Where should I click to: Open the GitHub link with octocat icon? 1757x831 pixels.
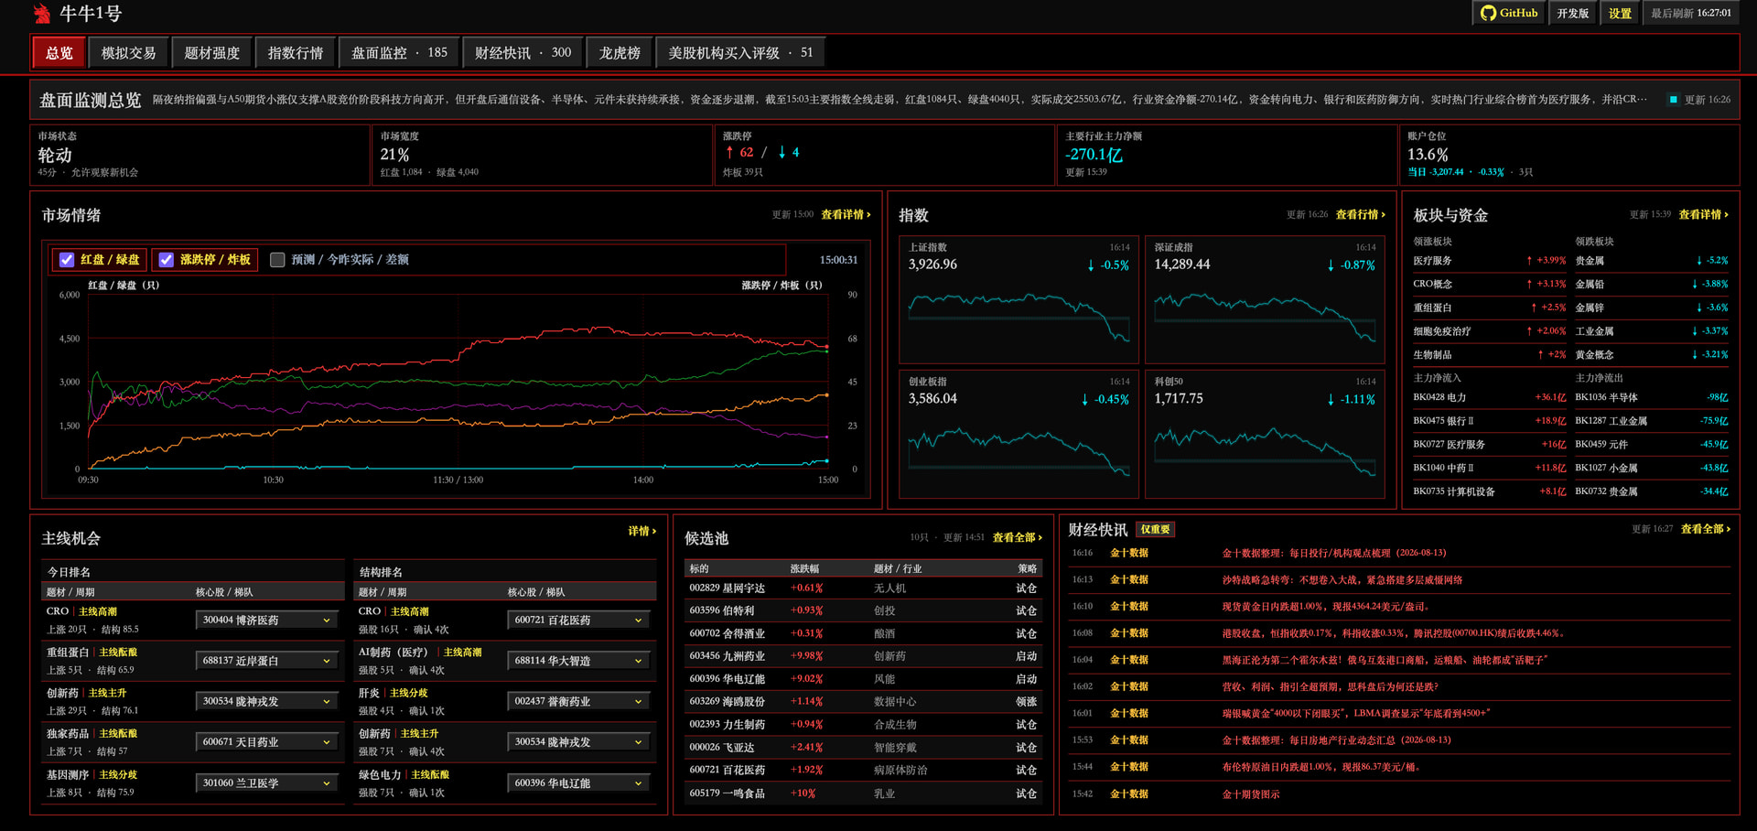tap(1509, 13)
